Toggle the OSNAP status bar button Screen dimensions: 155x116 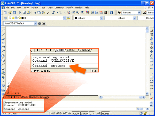point(84,113)
